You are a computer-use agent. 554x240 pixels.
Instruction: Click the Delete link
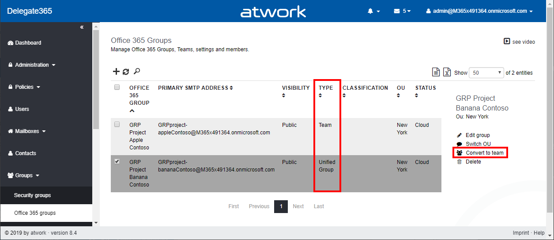(x=473, y=162)
